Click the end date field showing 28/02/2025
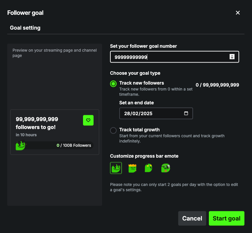Screen dimensions: 252x233 pos(156,113)
